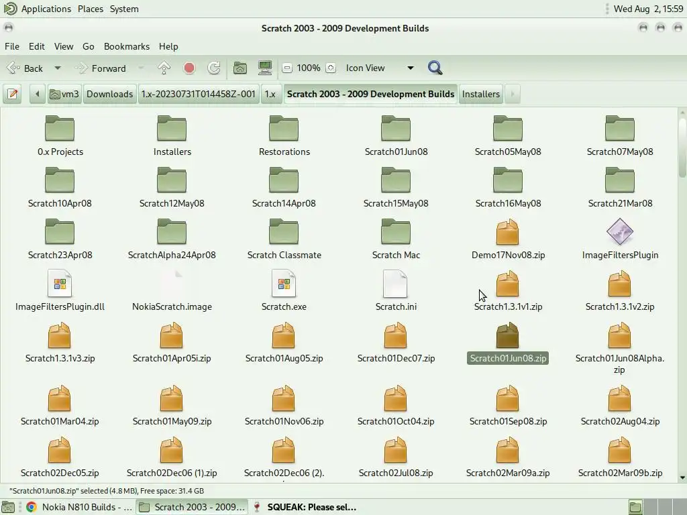The width and height of the screenshot is (687, 515).
Task: Select the highlighted Scratch01Jun08.zip icon
Action: (508, 335)
